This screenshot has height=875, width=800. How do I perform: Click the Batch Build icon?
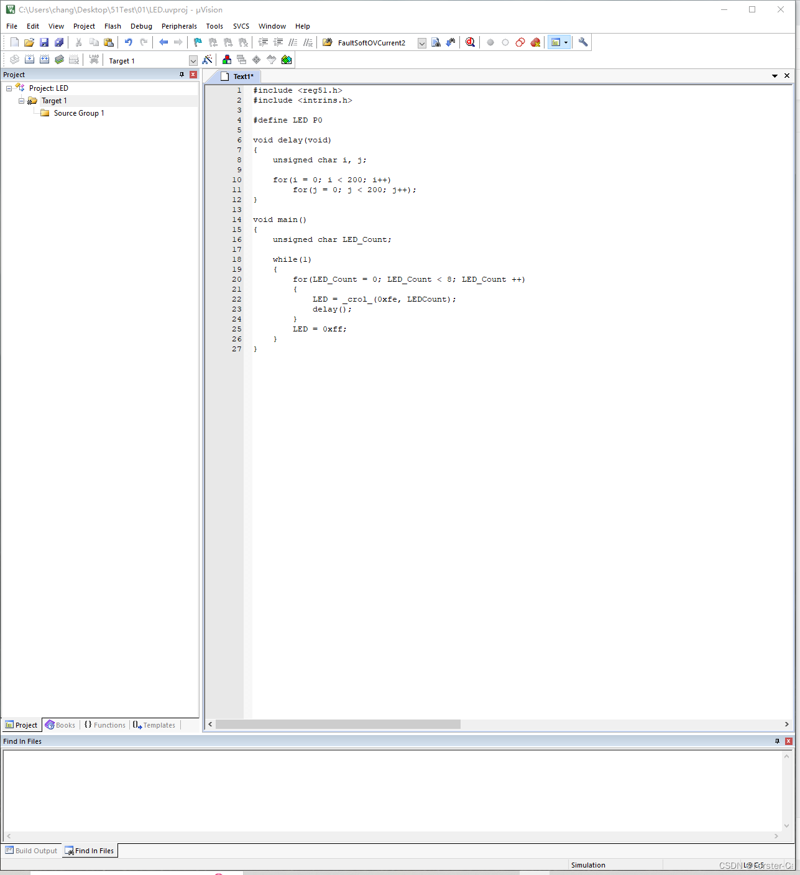pyautogui.click(x=59, y=60)
